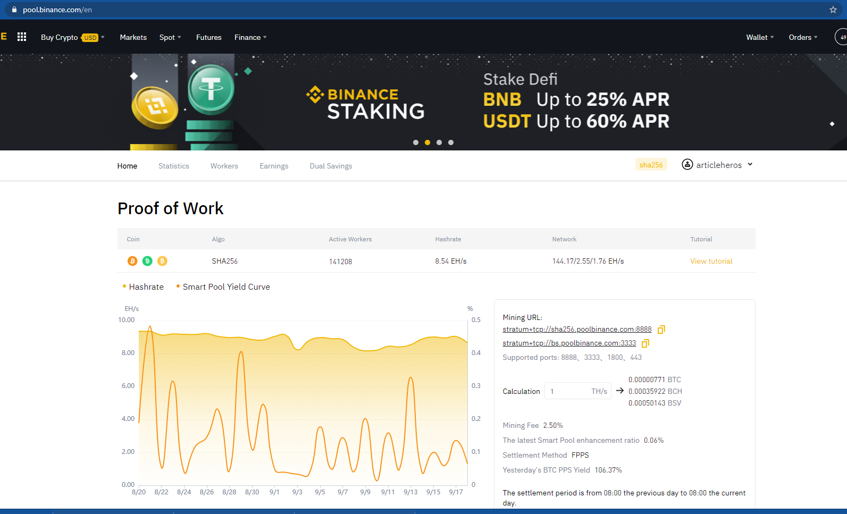The width and height of the screenshot is (847, 514).
Task: Click the yellow Bitcoin SV coin icon
Action: point(162,261)
